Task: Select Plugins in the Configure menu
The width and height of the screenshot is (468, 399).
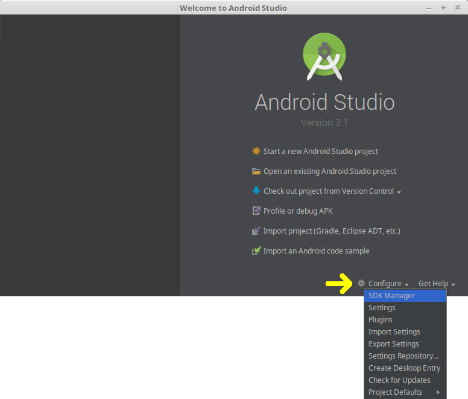Action: click(405, 319)
